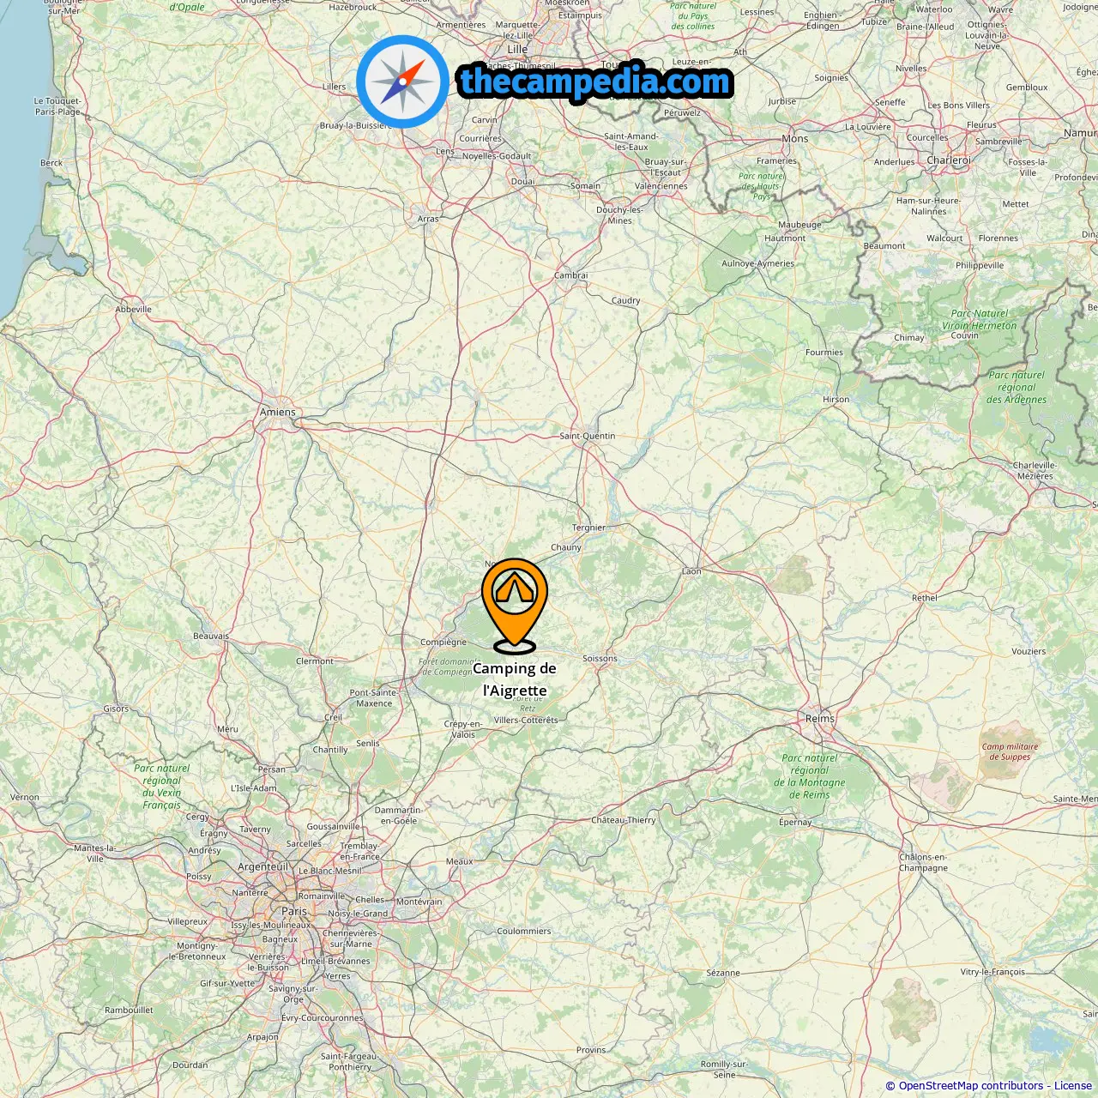The height and width of the screenshot is (1098, 1098).
Task: Click the Amiens city label
Action: coord(278,412)
